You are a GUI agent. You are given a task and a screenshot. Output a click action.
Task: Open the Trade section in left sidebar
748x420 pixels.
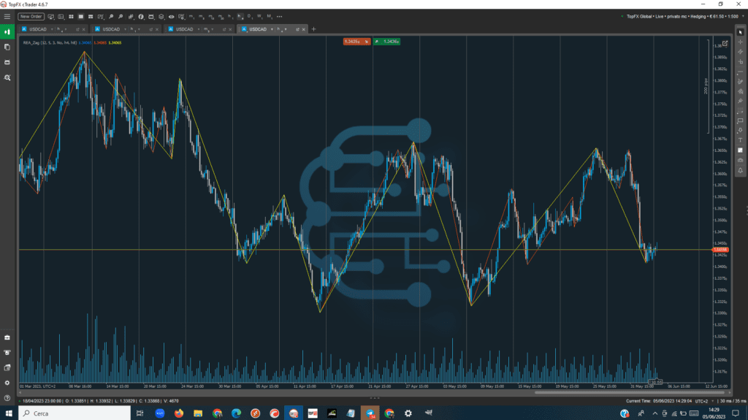point(7,32)
